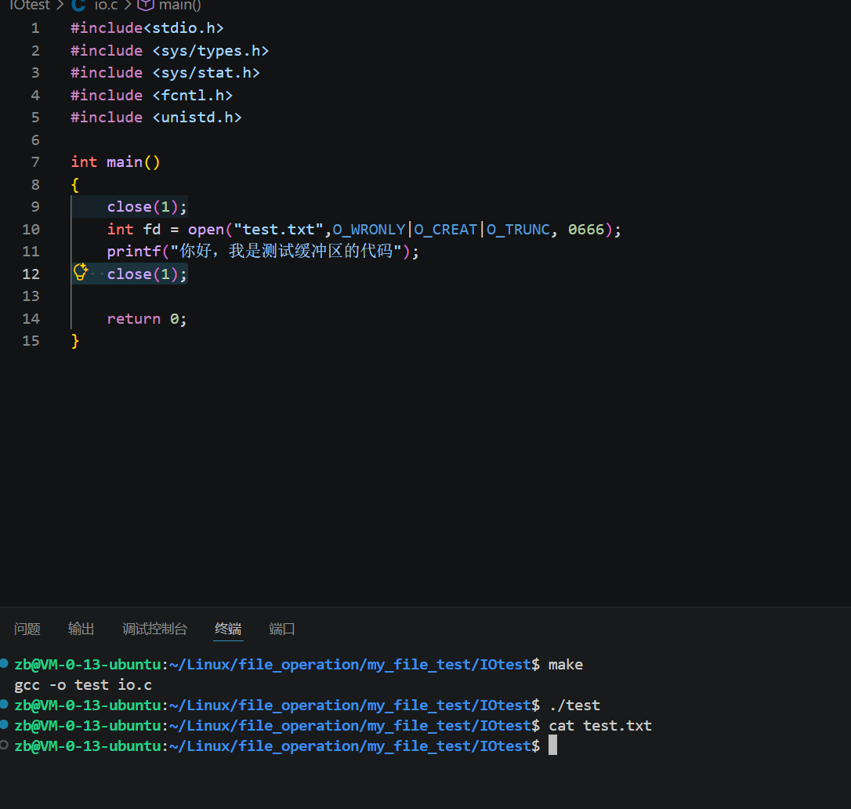Viewport: 851px width, 809px height.
Task: Click the blue command decoration beside cat test.txt
Action: pyautogui.click(x=4, y=724)
